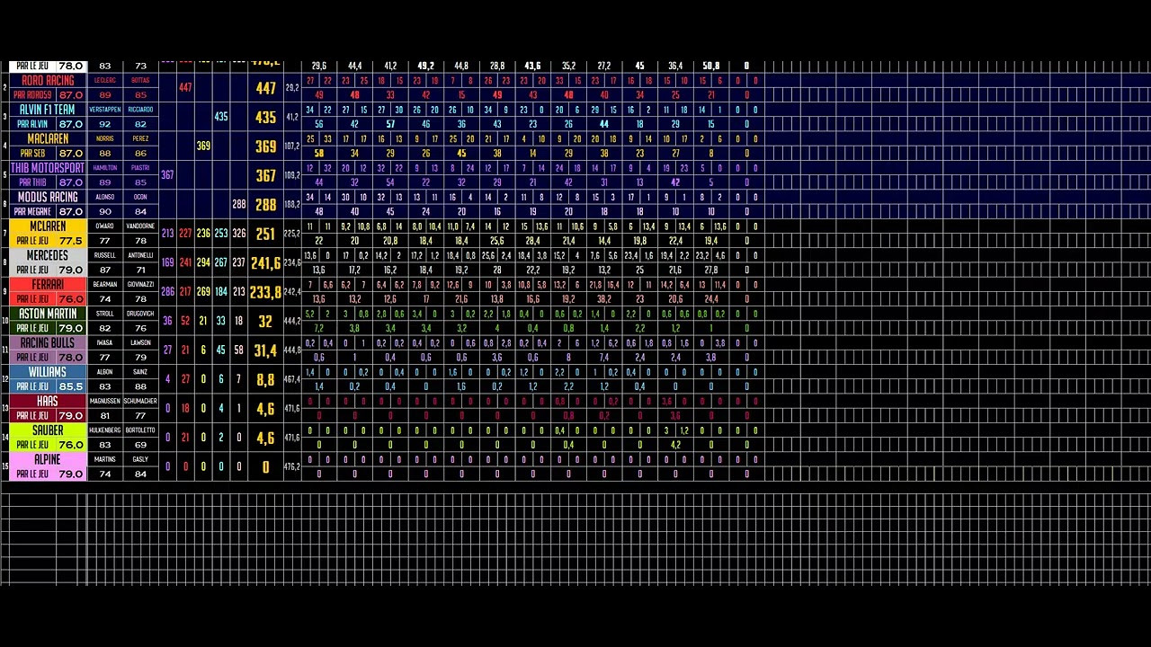Select the STROLL driver cell
The width and height of the screenshot is (1151, 647).
(105, 314)
